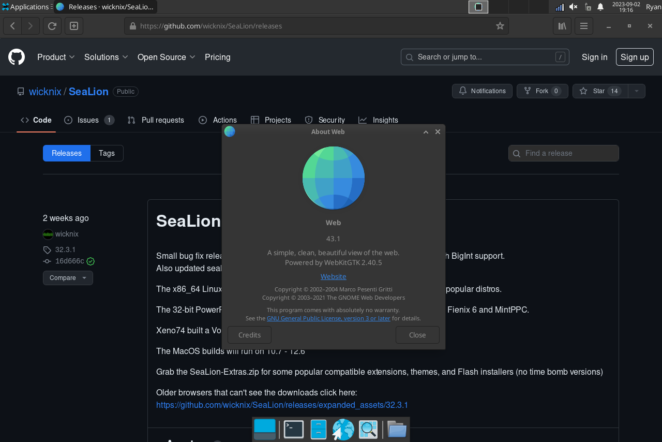Image resolution: width=662 pixels, height=442 pixels.
Task: Open the wicknix owner link
Action: pos(45,92)
